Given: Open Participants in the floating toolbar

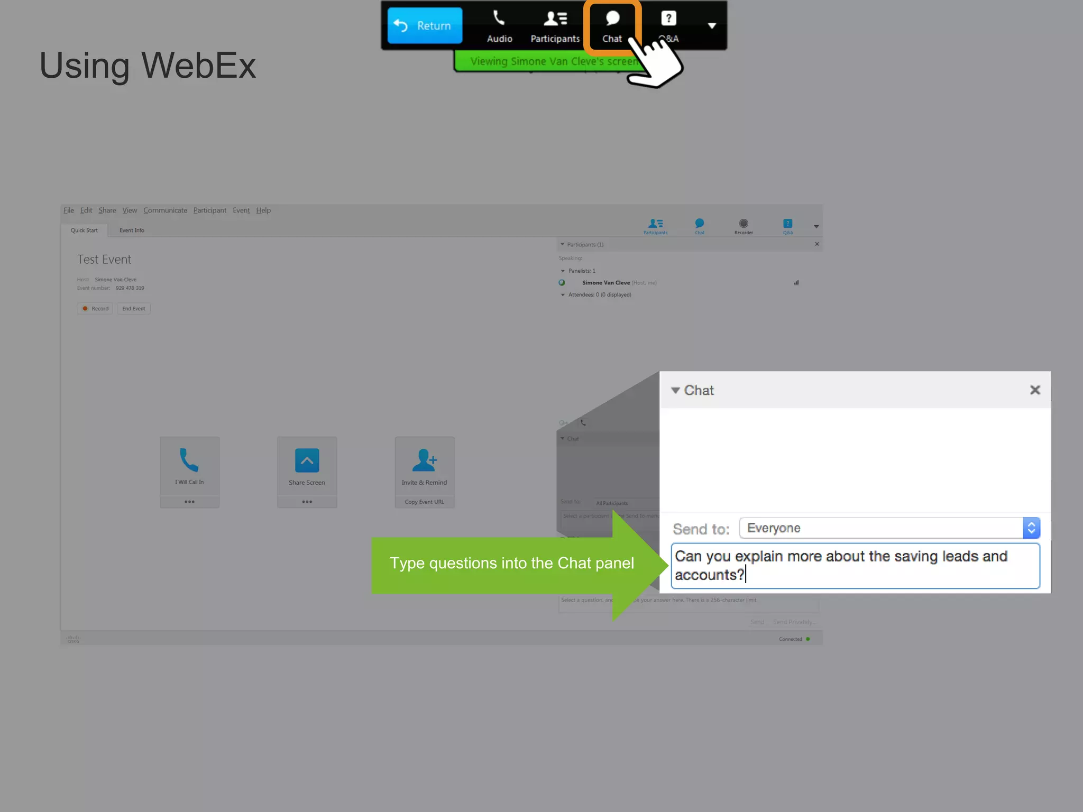Looking at the screenshot, I should coord(555,26).
